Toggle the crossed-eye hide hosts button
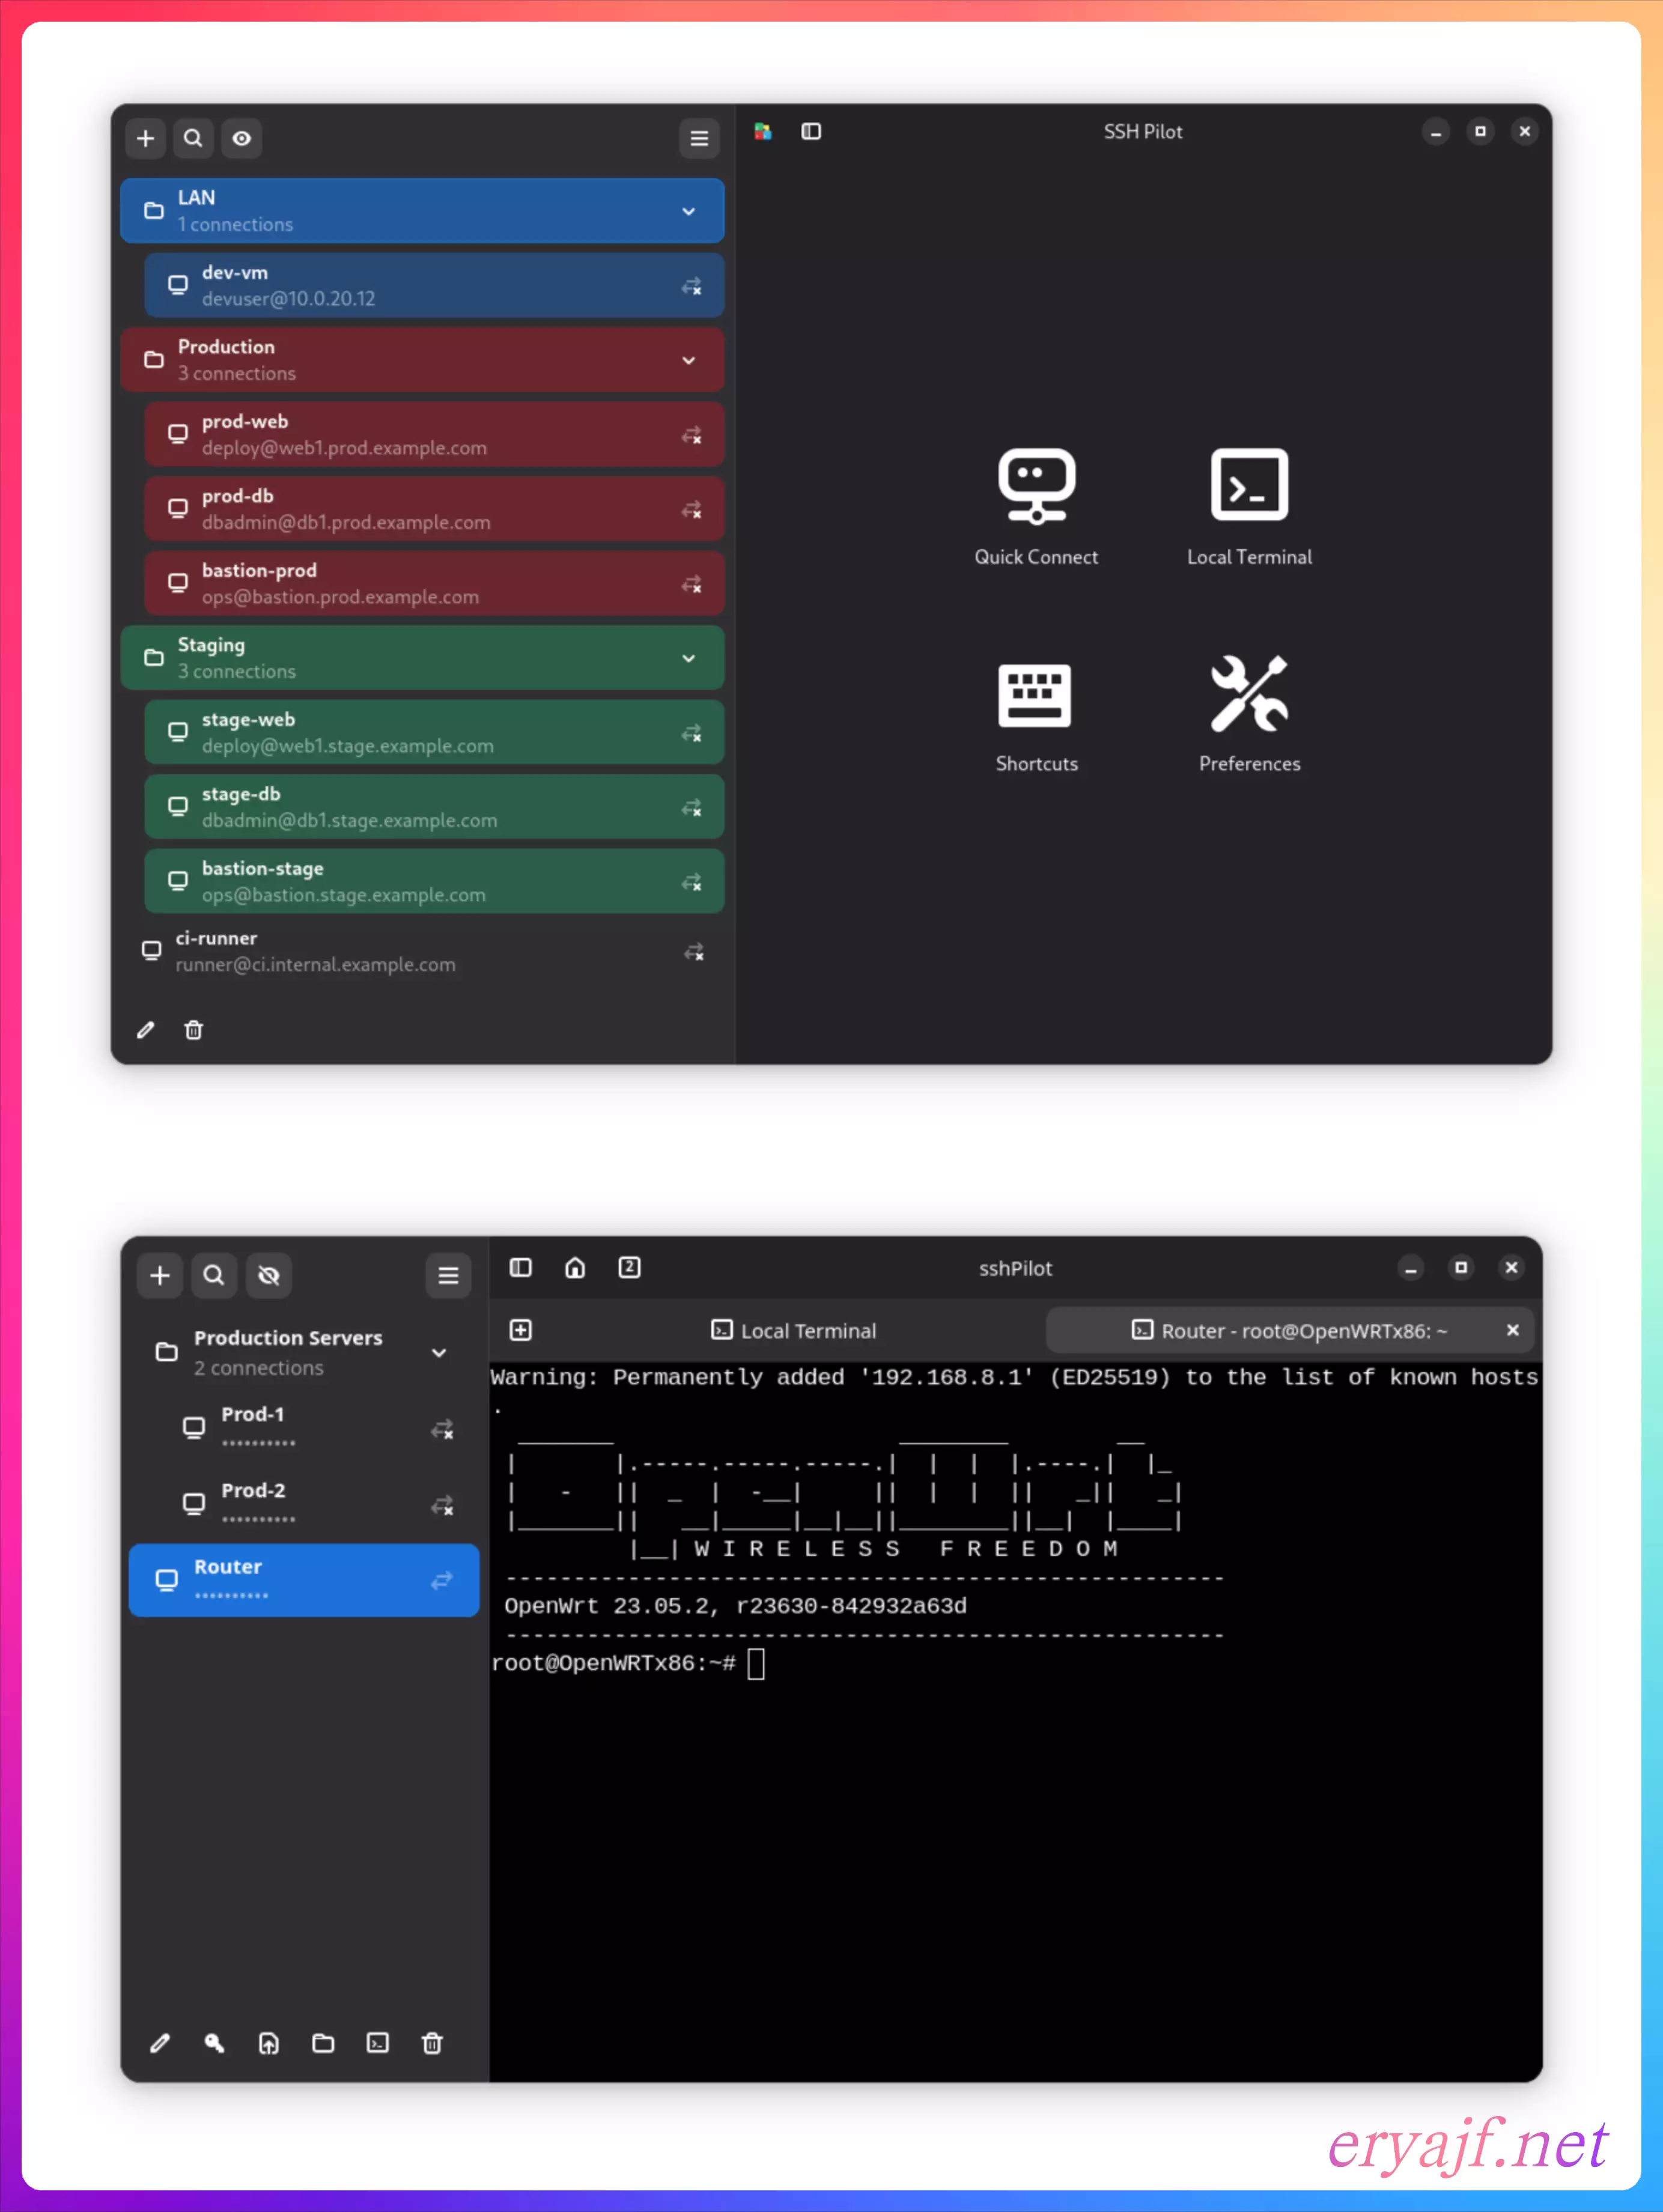 coord(269,1275)
